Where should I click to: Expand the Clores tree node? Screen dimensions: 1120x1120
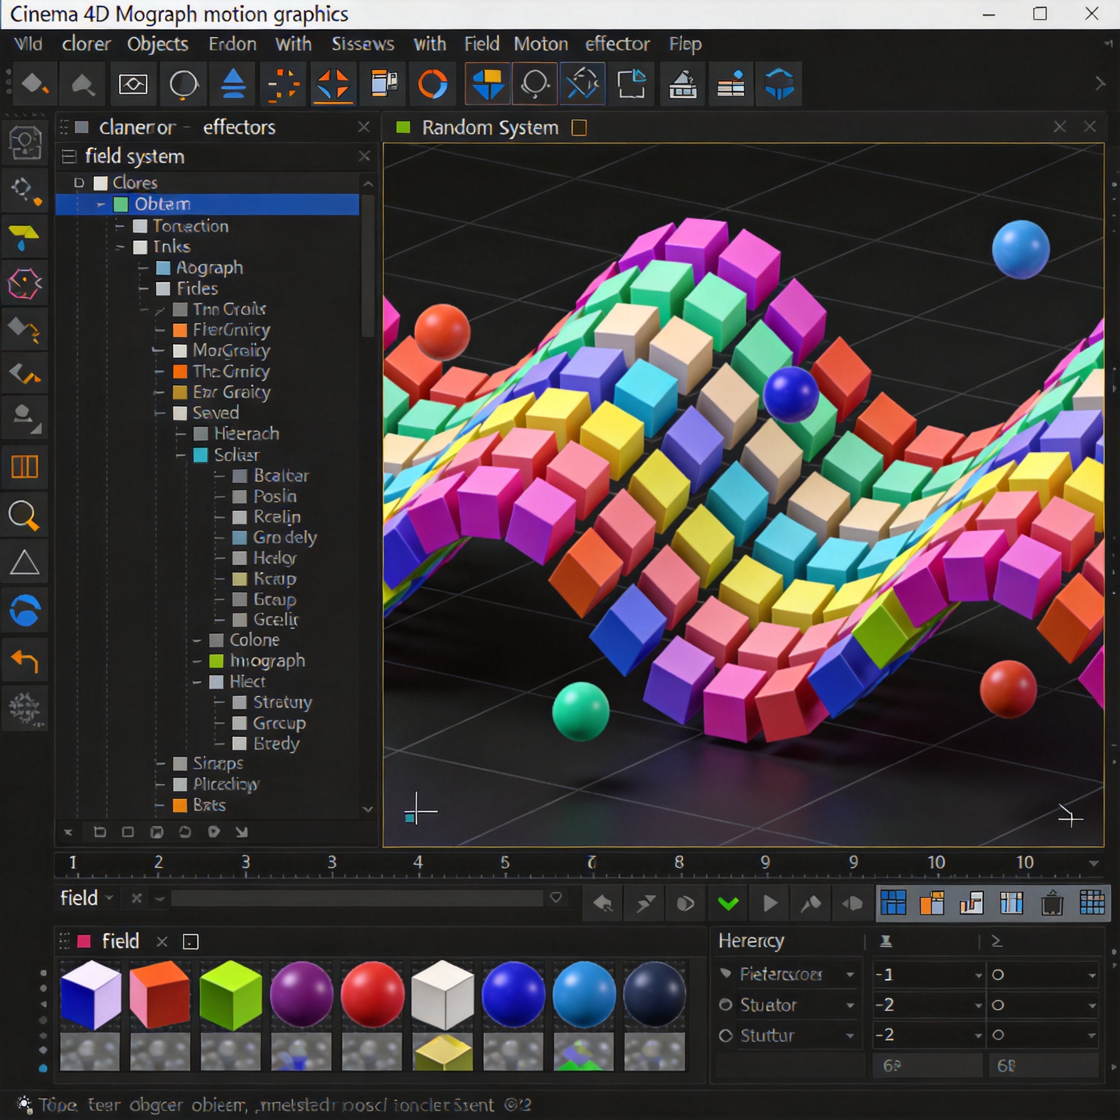pos(79,183)
